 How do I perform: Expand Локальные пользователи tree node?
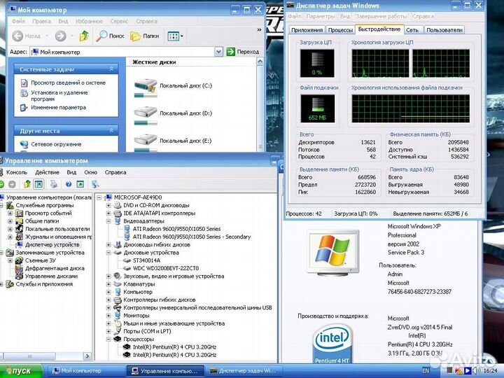(10, 229)
